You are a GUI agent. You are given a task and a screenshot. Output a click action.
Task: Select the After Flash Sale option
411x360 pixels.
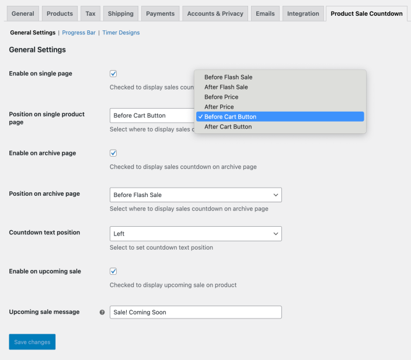(x=226, y=87)
